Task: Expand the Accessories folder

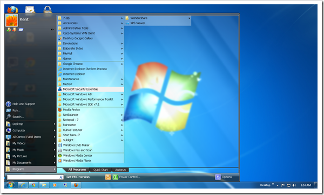Action: 90,23
